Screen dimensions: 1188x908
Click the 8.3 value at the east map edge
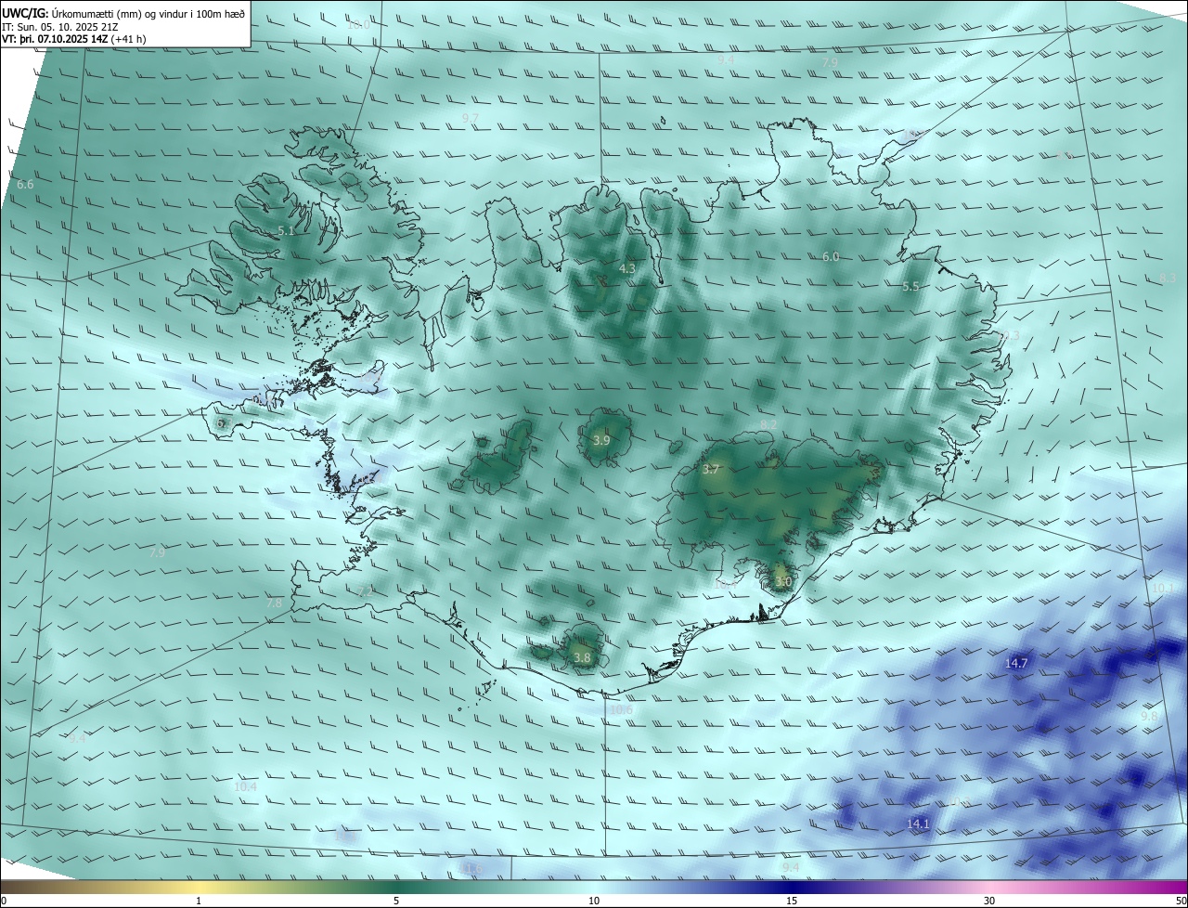(1168, 278)
